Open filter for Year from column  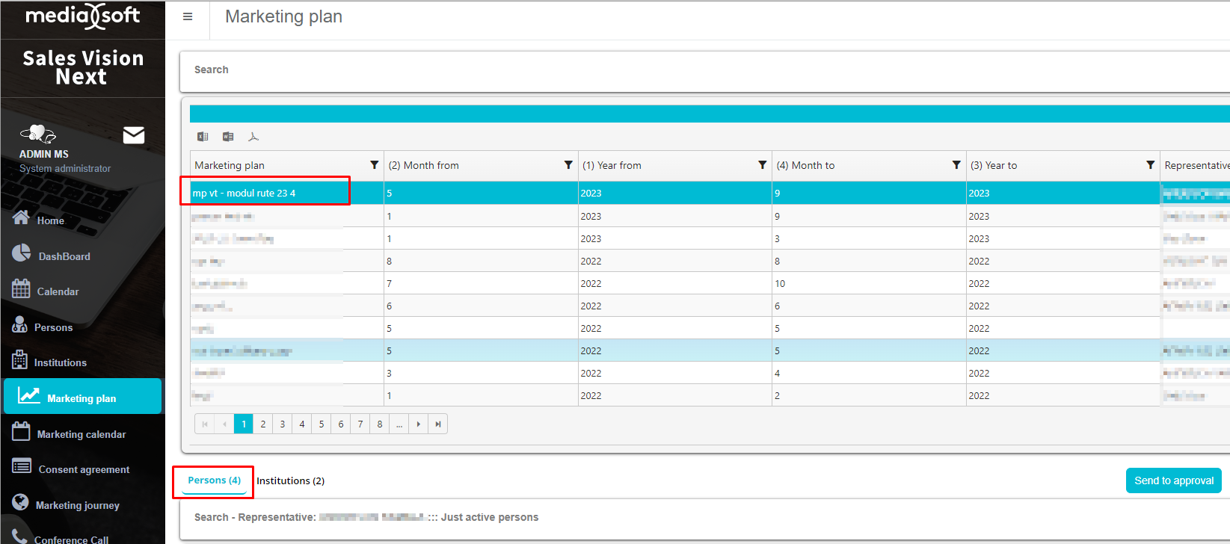point(763,165)
